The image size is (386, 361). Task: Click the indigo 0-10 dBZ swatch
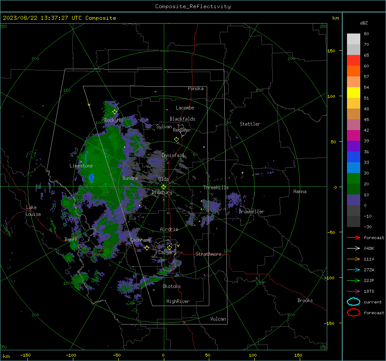(353, 200)
